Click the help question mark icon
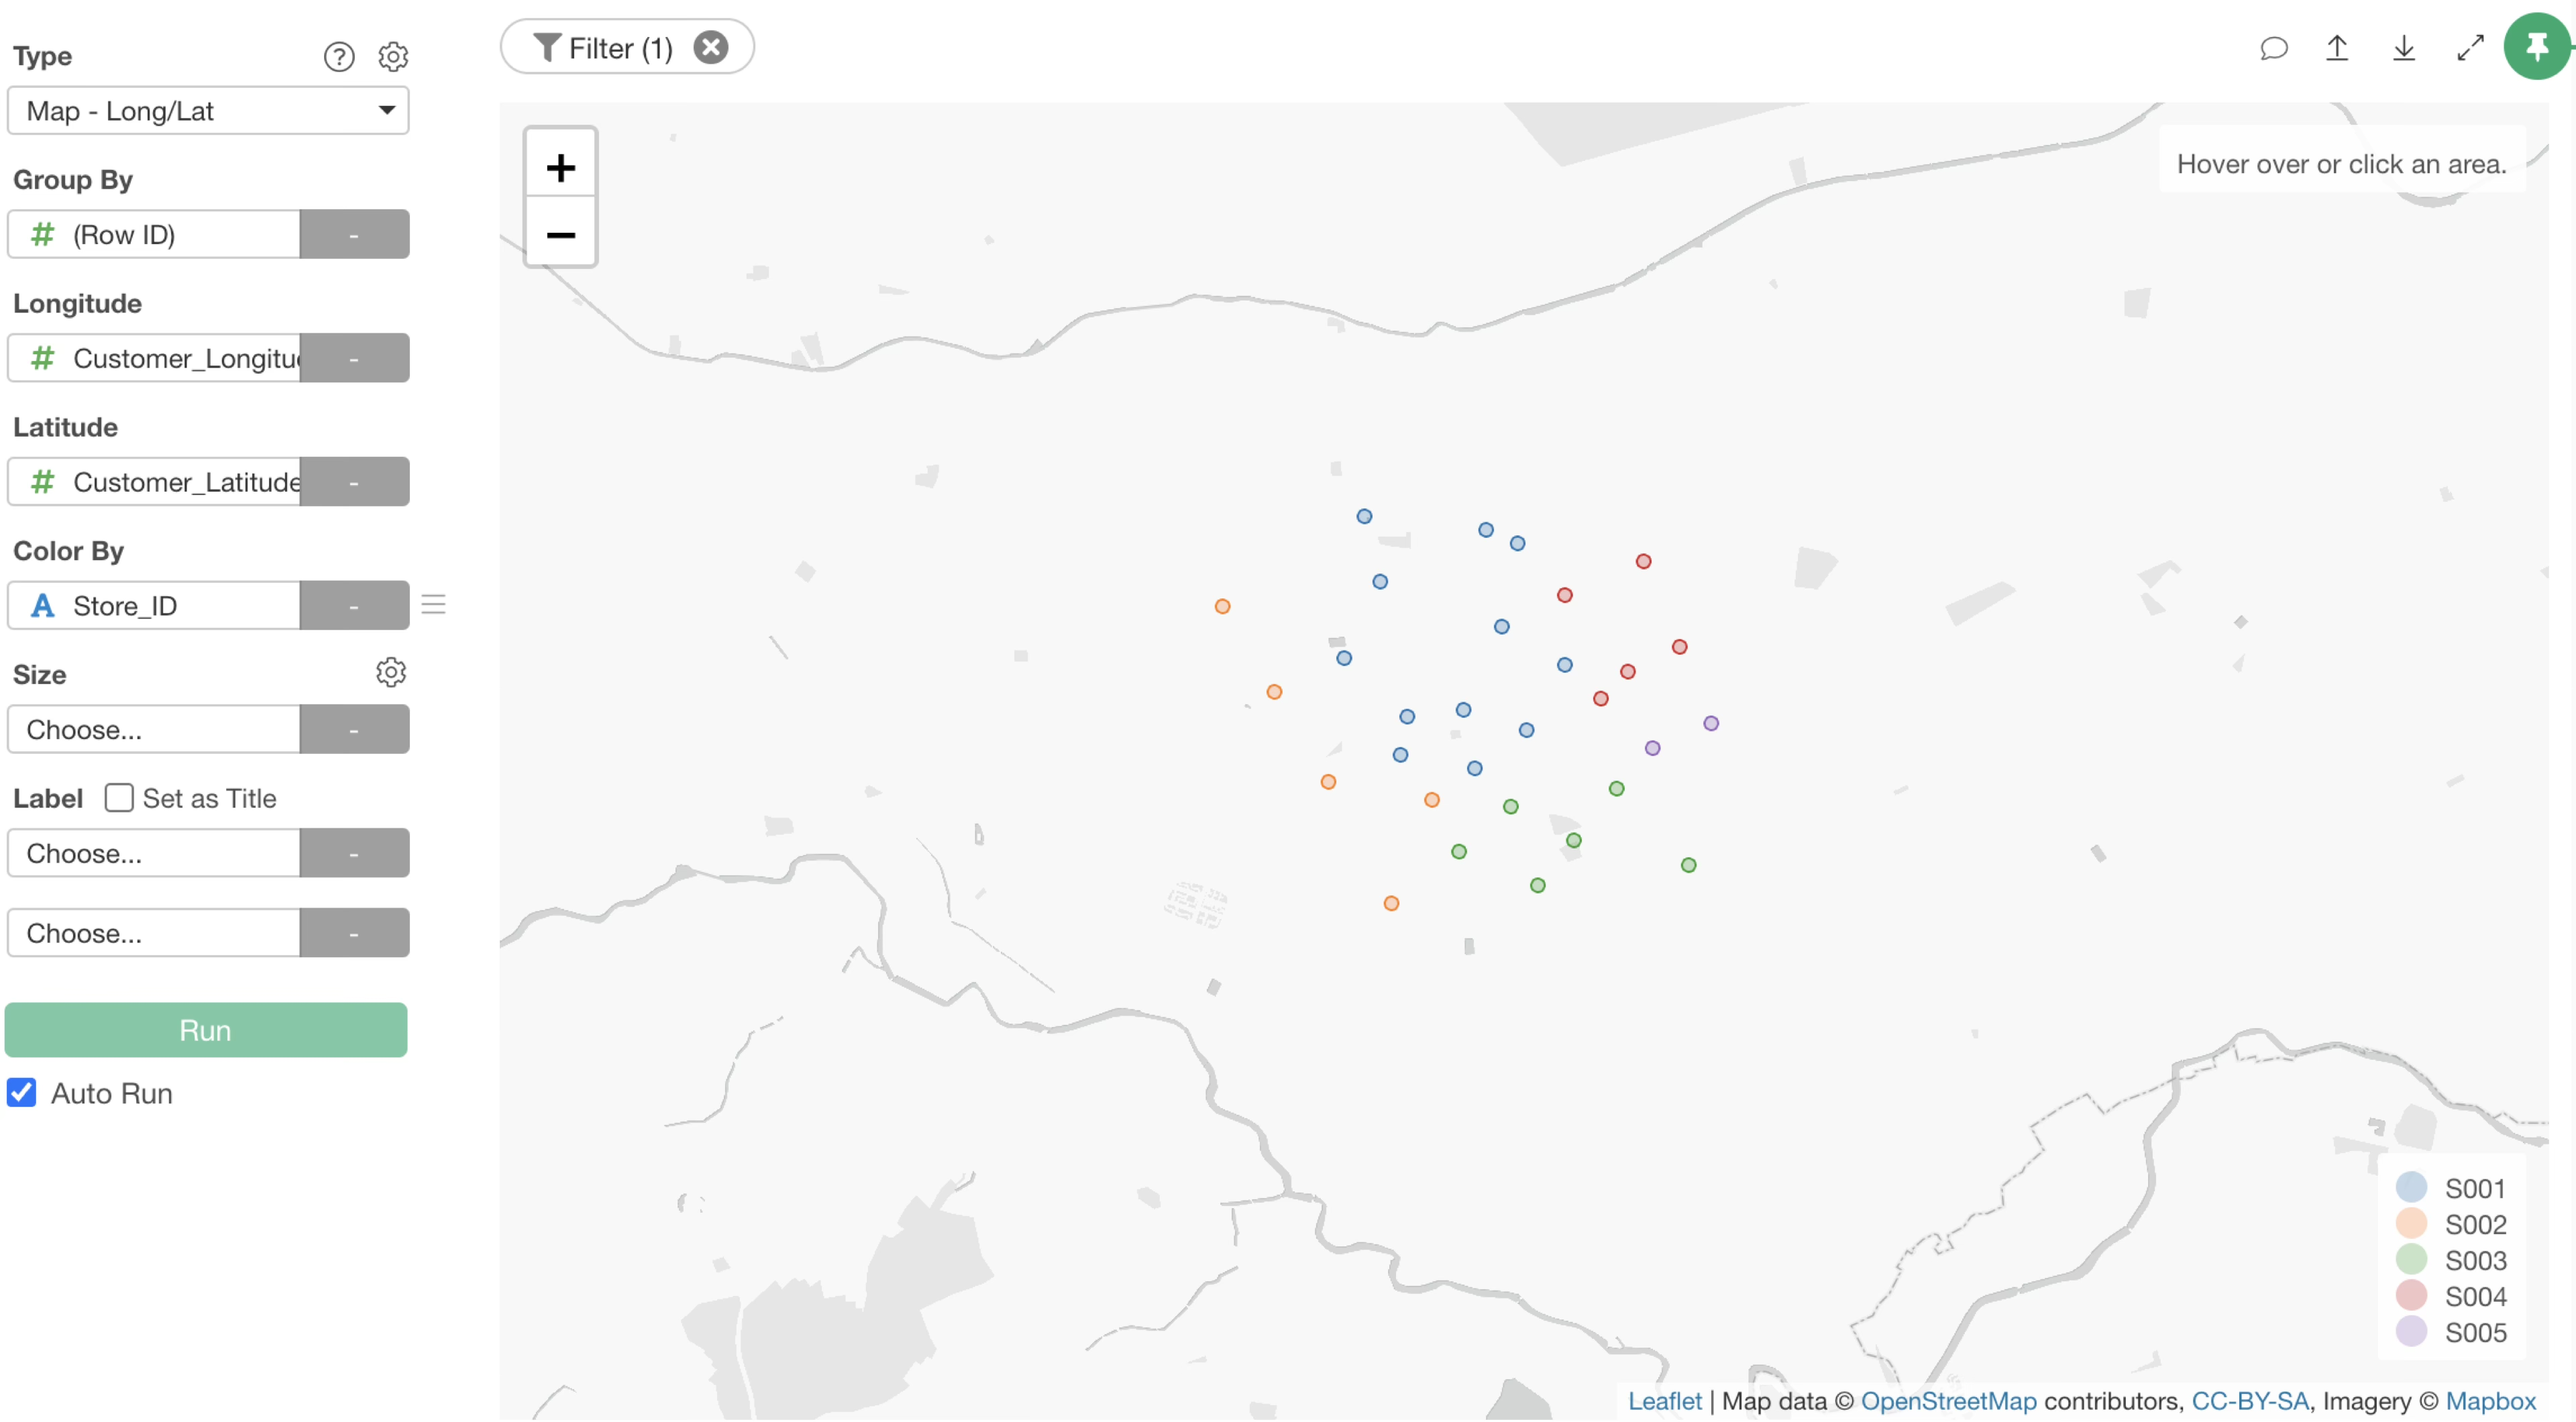Viewport: 2576px width, 1422px height. click(x=339, y=57)
